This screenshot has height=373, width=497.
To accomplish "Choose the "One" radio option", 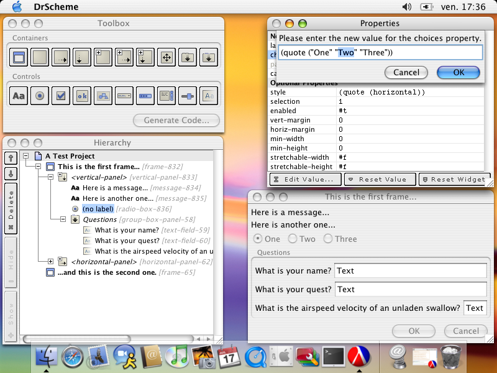I will (x=257, y=239).
